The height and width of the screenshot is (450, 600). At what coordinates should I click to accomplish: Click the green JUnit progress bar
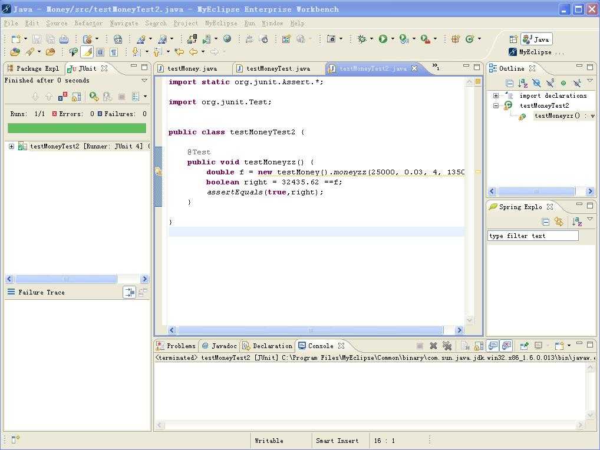pos(77,128)
